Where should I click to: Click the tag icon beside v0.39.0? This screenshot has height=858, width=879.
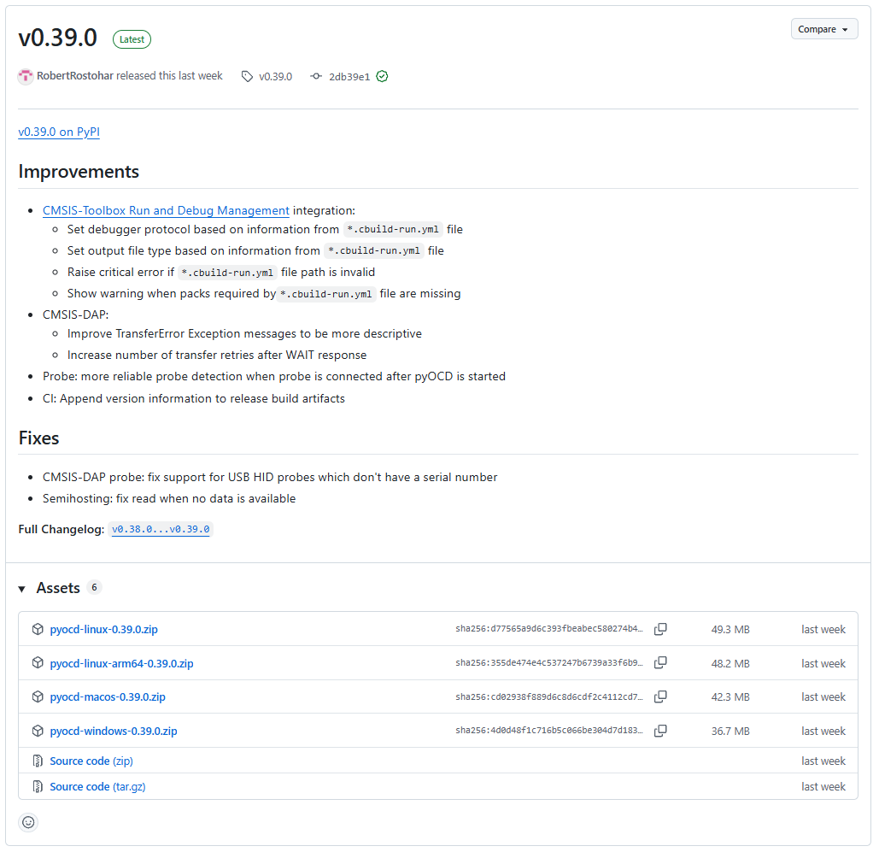[247, 76]
